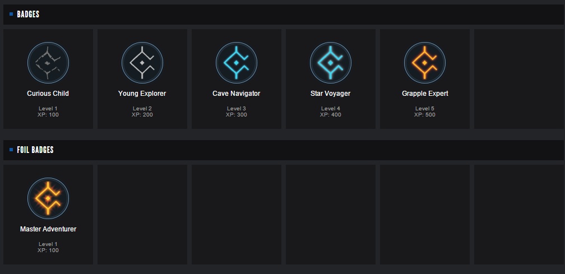Click the empty sixth slot in Badges row
565x274 pixels.
tap(519, 79)
